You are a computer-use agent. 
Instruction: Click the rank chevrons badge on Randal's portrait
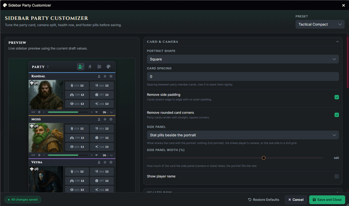32,83
